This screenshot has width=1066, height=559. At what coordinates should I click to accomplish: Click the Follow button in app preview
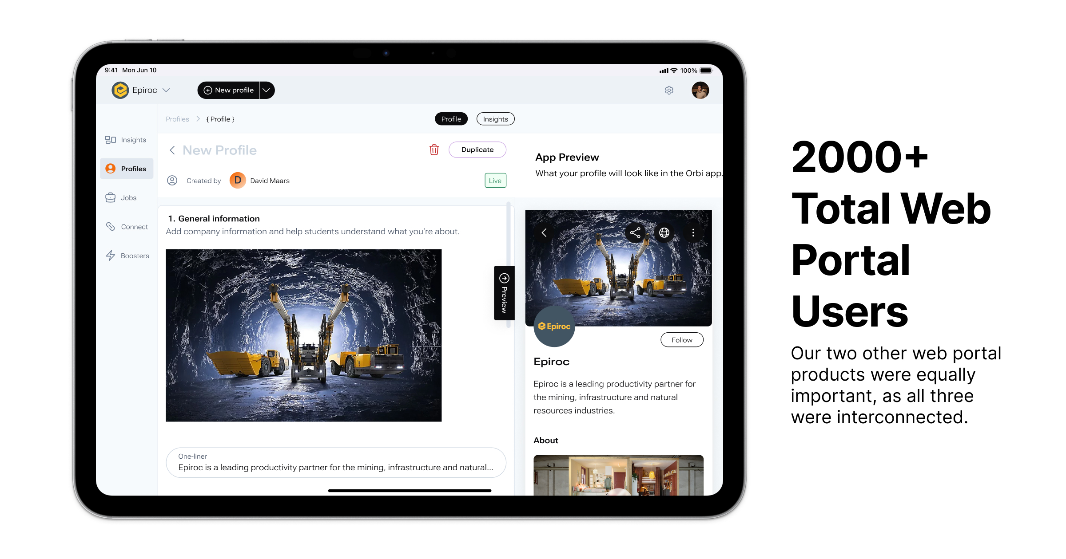click(681, 340)
